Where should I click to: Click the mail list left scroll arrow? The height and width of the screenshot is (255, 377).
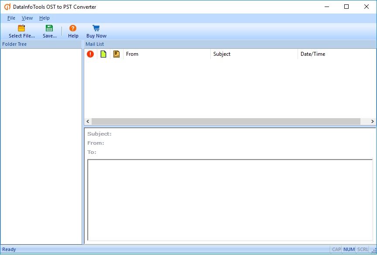coord(88,122)
